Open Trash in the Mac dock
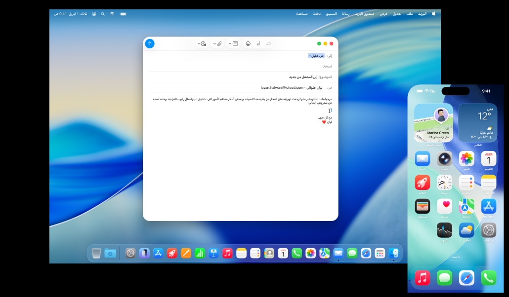The image size is (509, 297). click(x=96, y=253)
